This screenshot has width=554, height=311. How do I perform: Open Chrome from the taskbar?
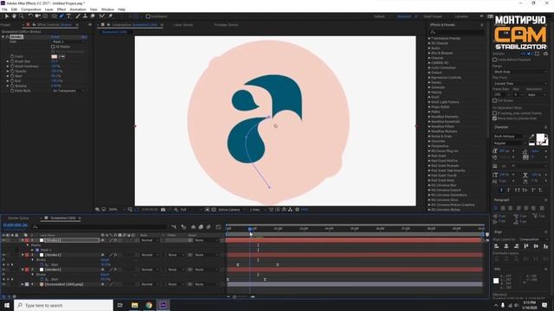pos(149,305)
